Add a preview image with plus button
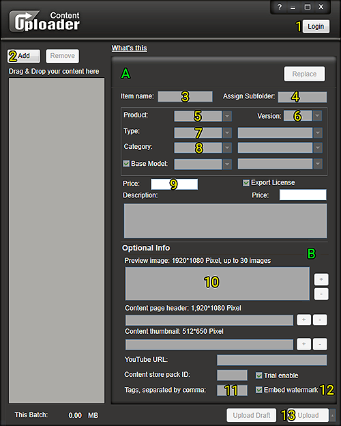341x426 pixels. [321, 279]
